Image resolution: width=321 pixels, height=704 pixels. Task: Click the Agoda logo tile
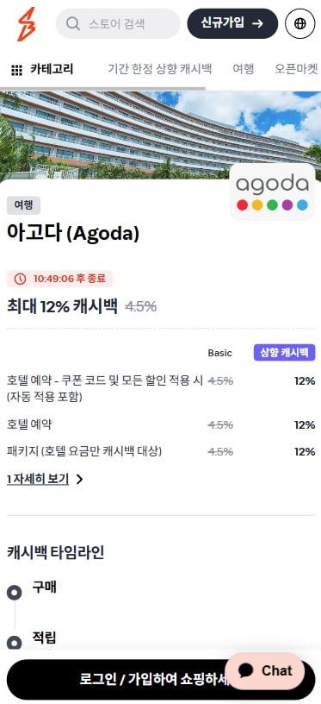tap(273, 192)
